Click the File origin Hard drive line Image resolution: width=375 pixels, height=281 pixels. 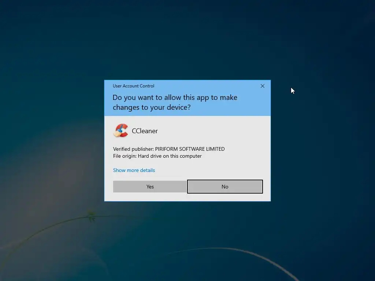[x=157, y=156]
